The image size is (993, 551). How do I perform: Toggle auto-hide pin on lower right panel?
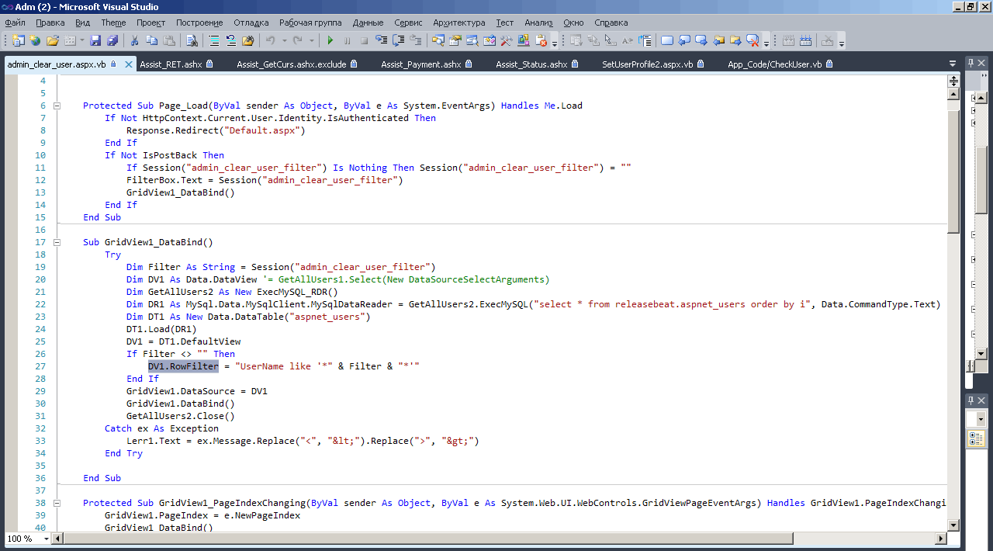tap(971, 400)
